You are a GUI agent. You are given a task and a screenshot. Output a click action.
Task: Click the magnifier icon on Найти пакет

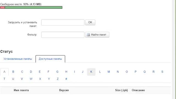click(88, 35)
